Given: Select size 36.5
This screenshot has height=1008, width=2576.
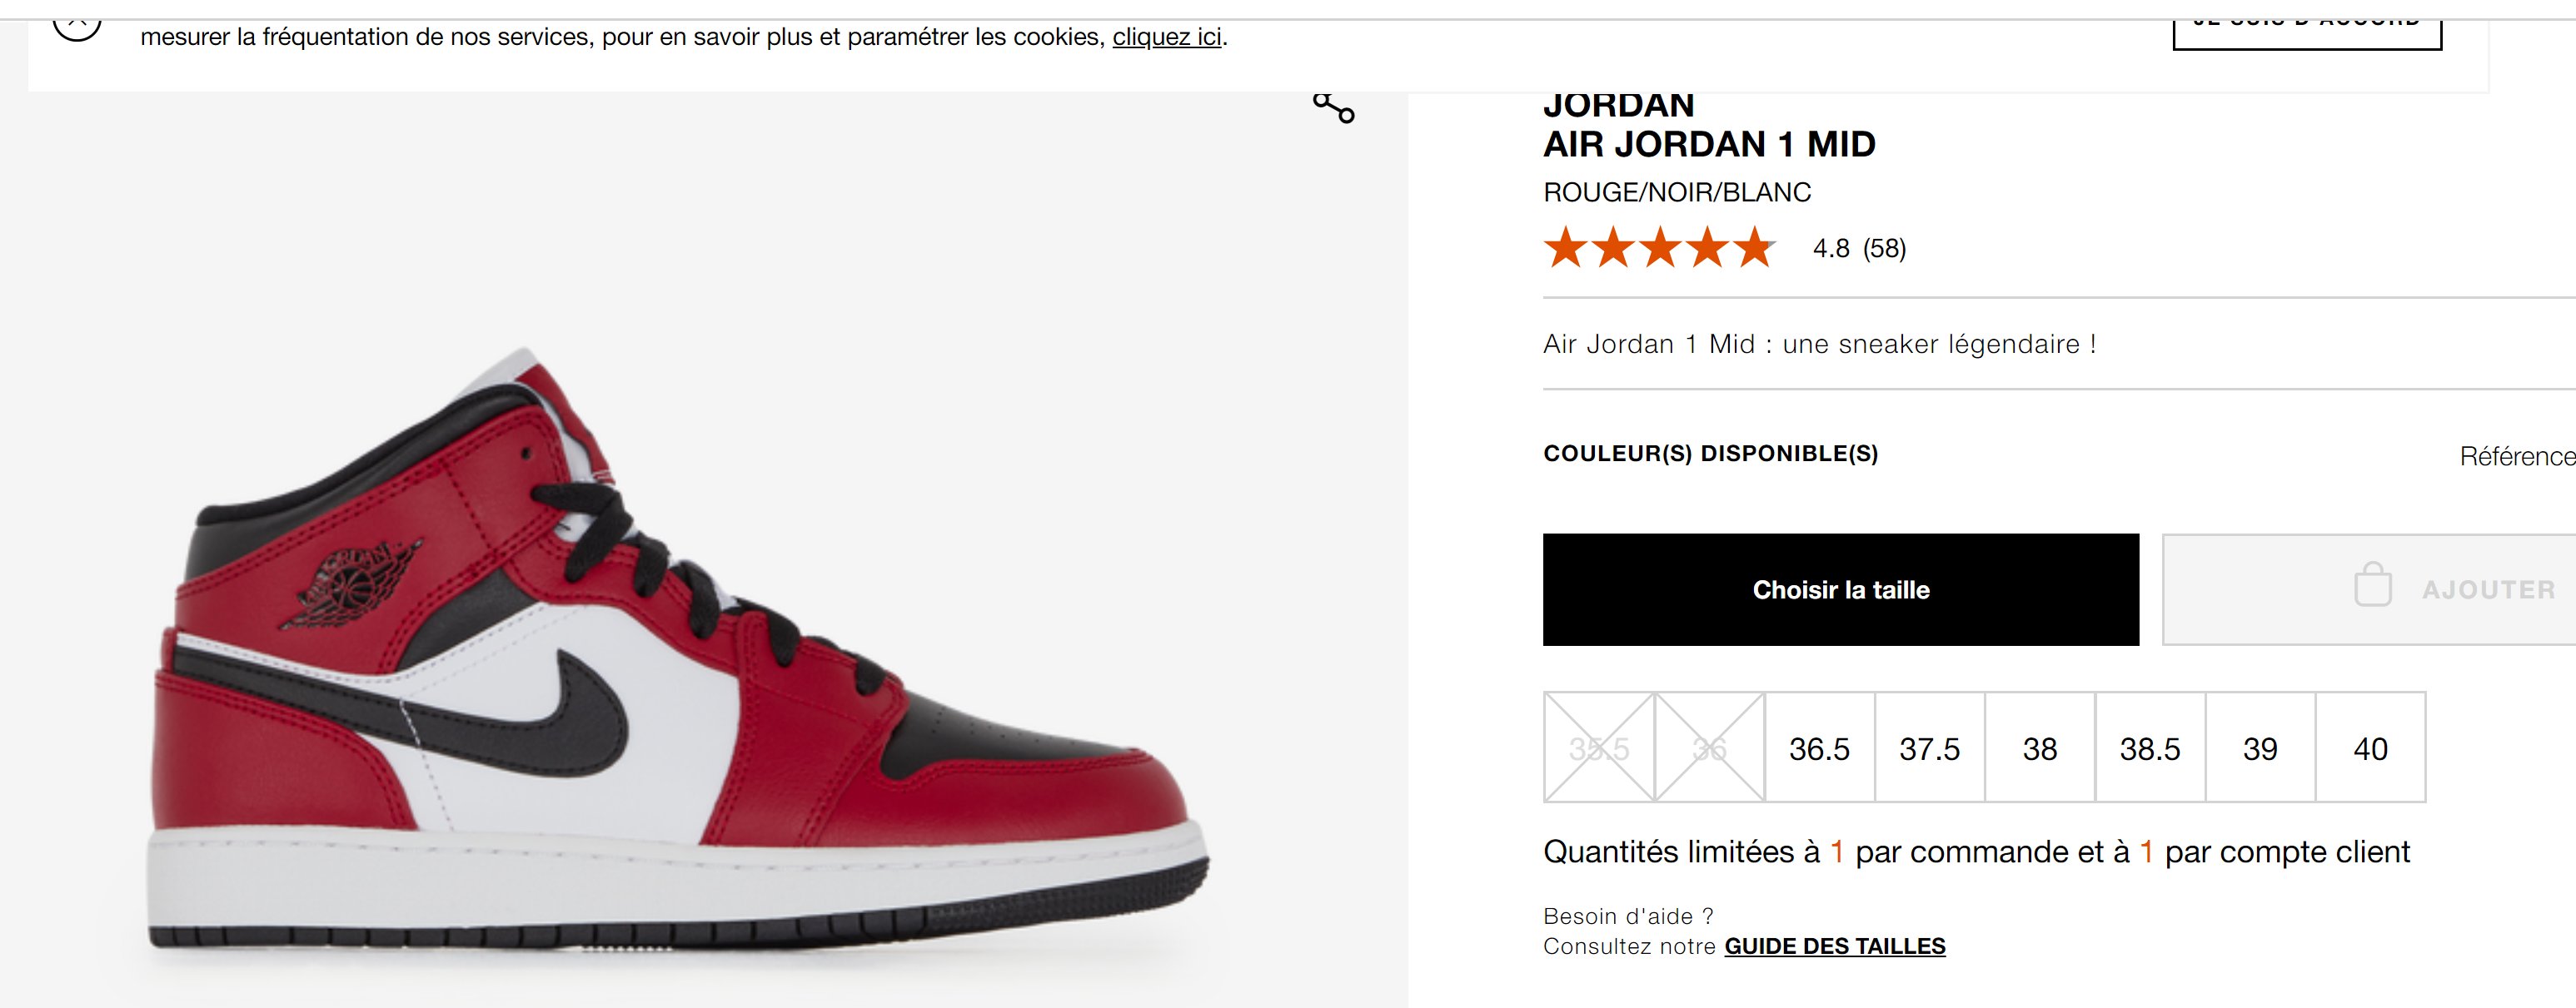Looking at the screenshot, I should 1820,747.
